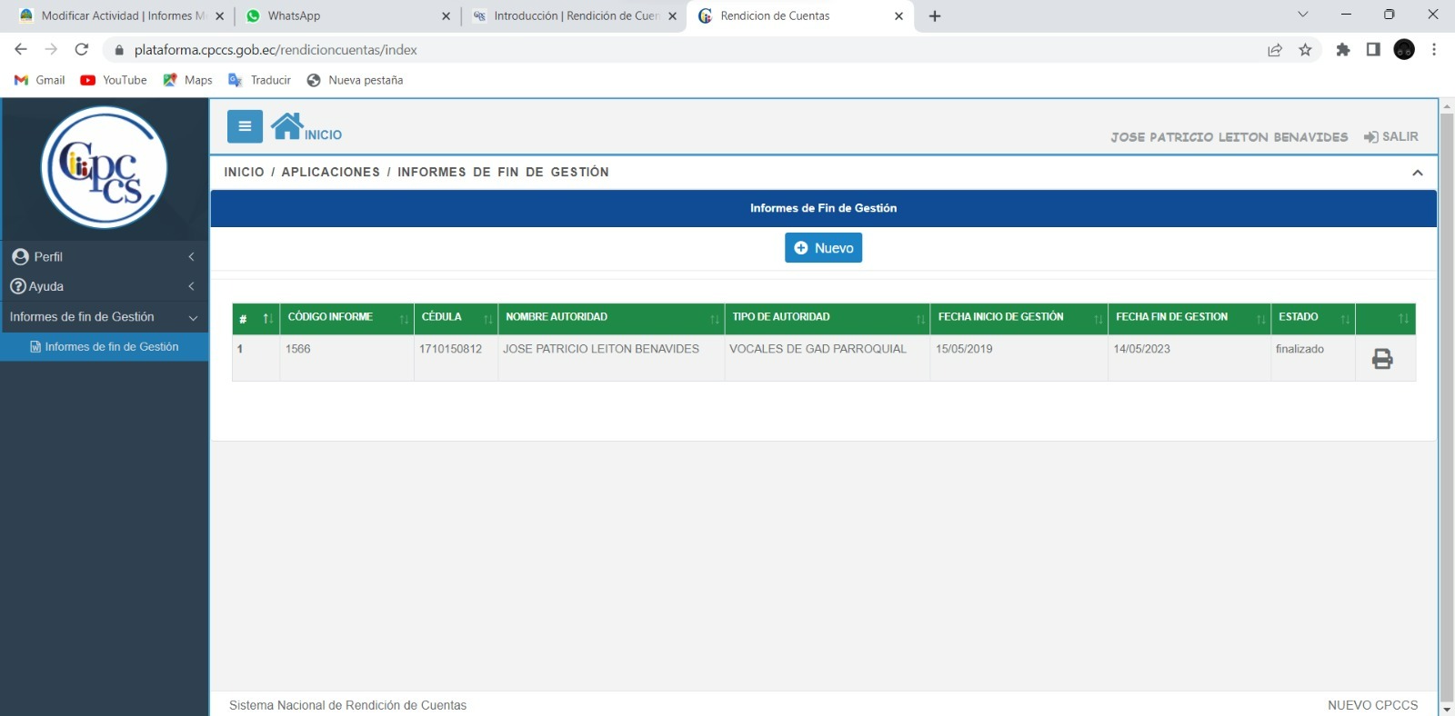Go to the INICIO home icon

click(x=287, y=127)
